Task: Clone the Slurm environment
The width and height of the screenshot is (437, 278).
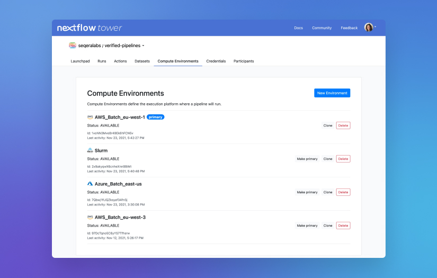Action: point(328,159)
